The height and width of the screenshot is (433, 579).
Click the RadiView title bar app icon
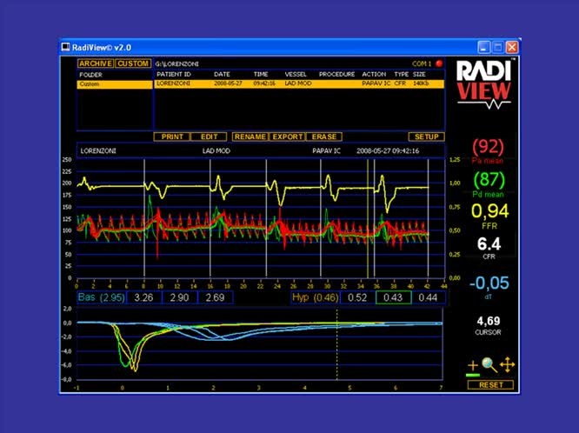coord(66,45)
